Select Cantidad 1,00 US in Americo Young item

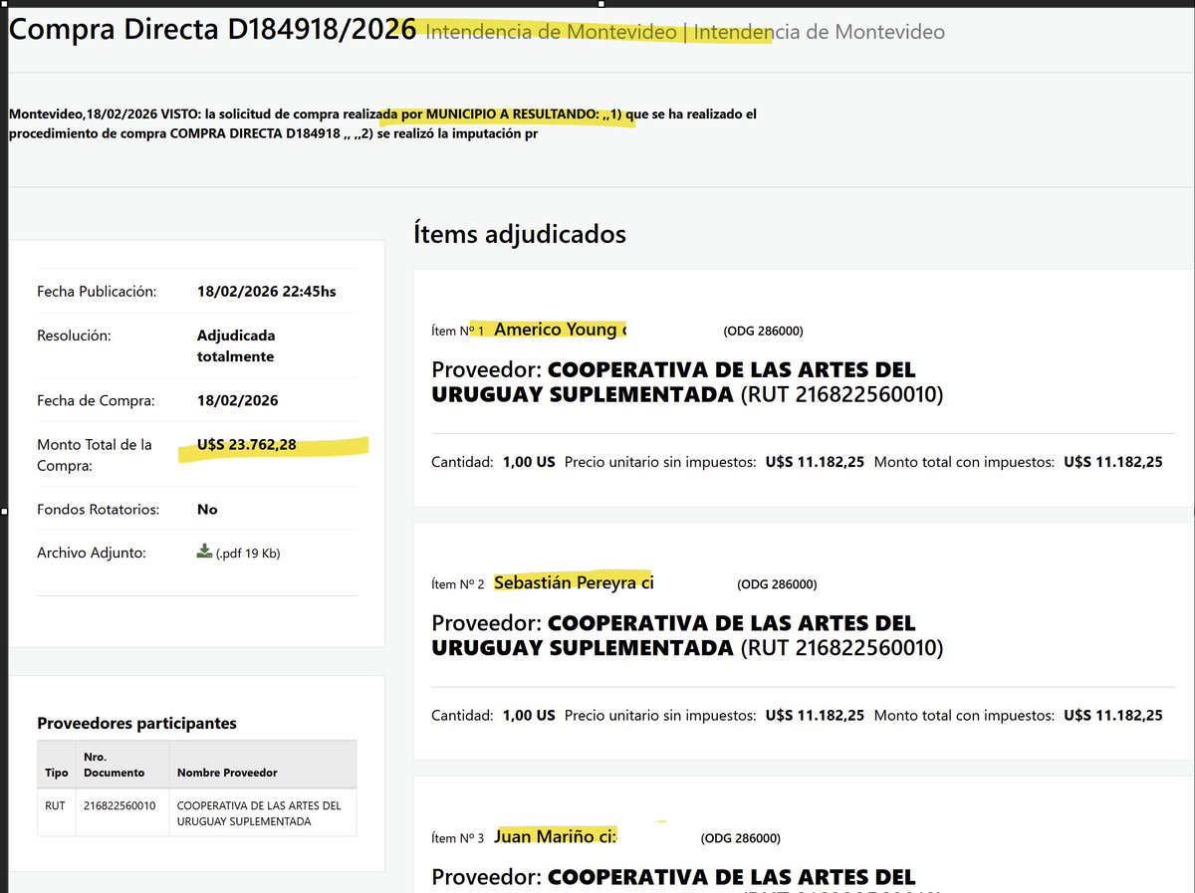tap(493, 462)
